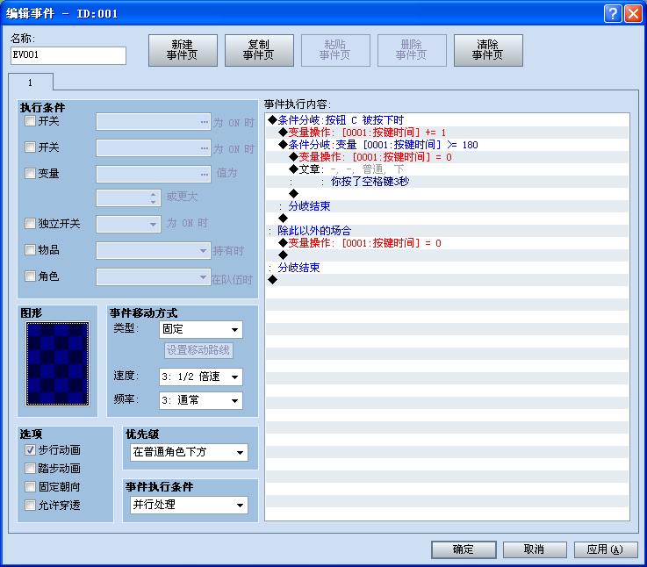Enable the 物品 condition checkbox
Image resolution: width=647 pixels, height=567 pixels.
pos(30,249)
